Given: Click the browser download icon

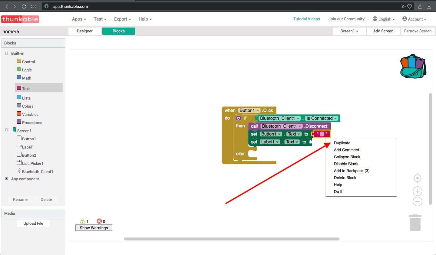Looking at the screenshot, I should pyautogui.click(x=429, y=6).
